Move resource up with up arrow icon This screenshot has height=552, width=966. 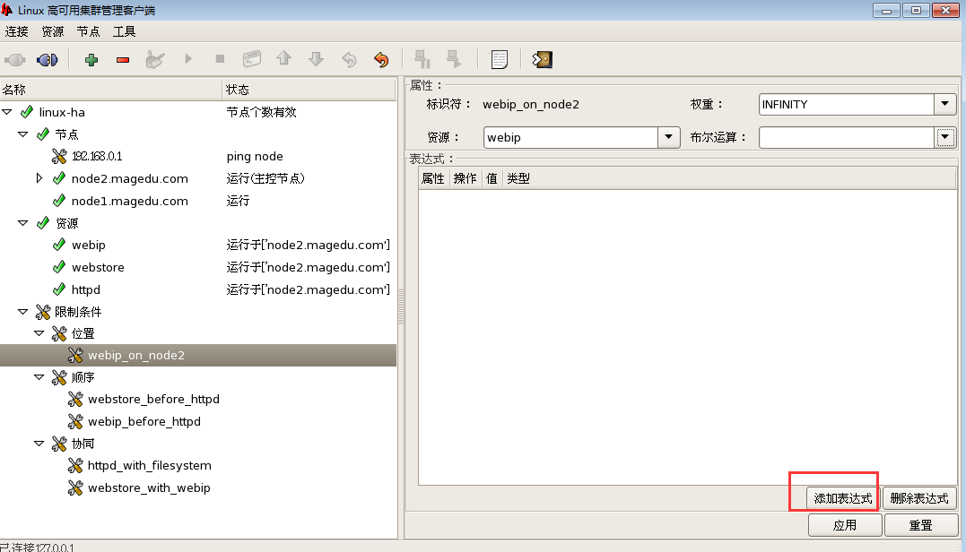tap(284, 59)
